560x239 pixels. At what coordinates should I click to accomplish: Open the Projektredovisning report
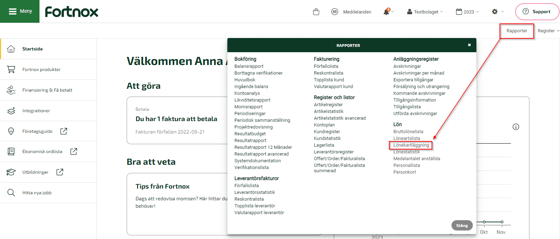point(253,127)
